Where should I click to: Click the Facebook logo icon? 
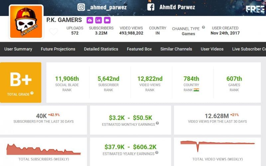(x=151, y=7)
